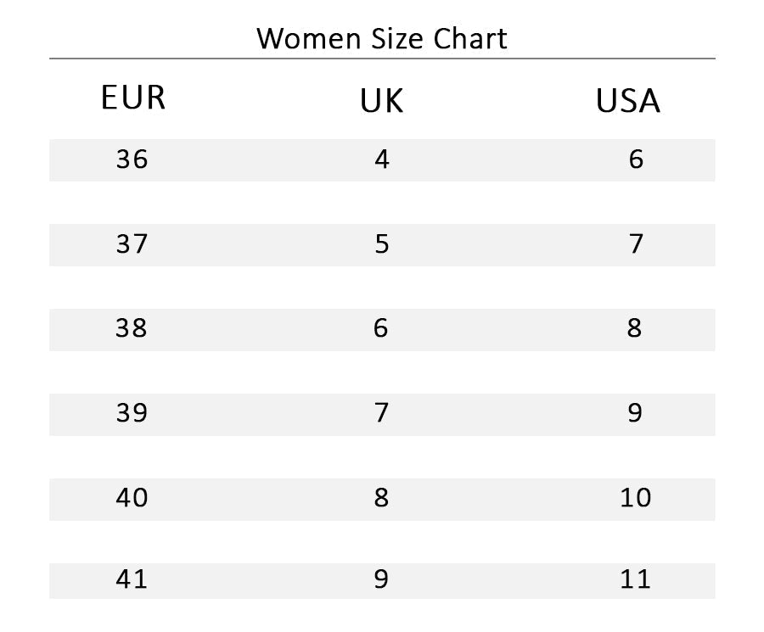Viewport: 764px width, 632px height.
Task: Click EUR size 37 cell
Action: coord(132,244)
